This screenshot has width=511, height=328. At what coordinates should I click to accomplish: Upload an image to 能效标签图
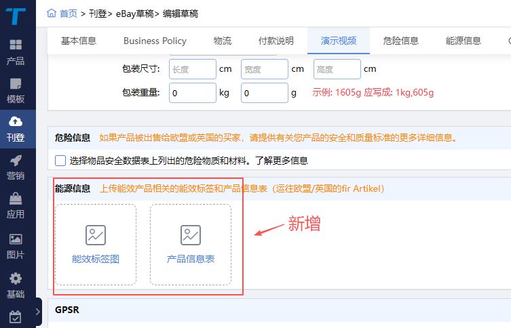pyautogui.click(x=96, y=245)
